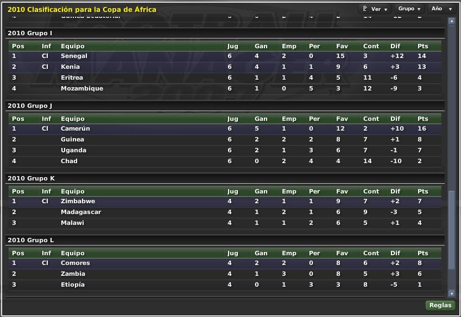Click the scroll up arrow
461x317 pixels.
point(451,21)
